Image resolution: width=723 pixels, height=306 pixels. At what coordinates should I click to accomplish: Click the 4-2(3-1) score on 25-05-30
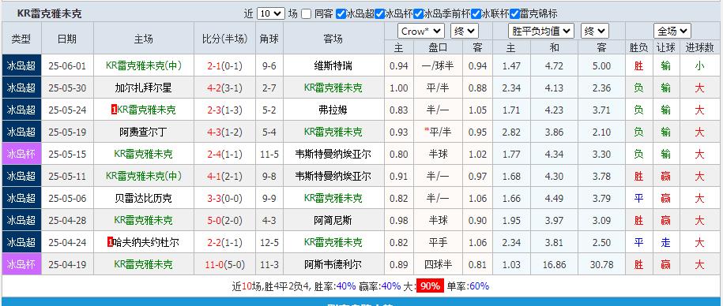pos(224,88)
